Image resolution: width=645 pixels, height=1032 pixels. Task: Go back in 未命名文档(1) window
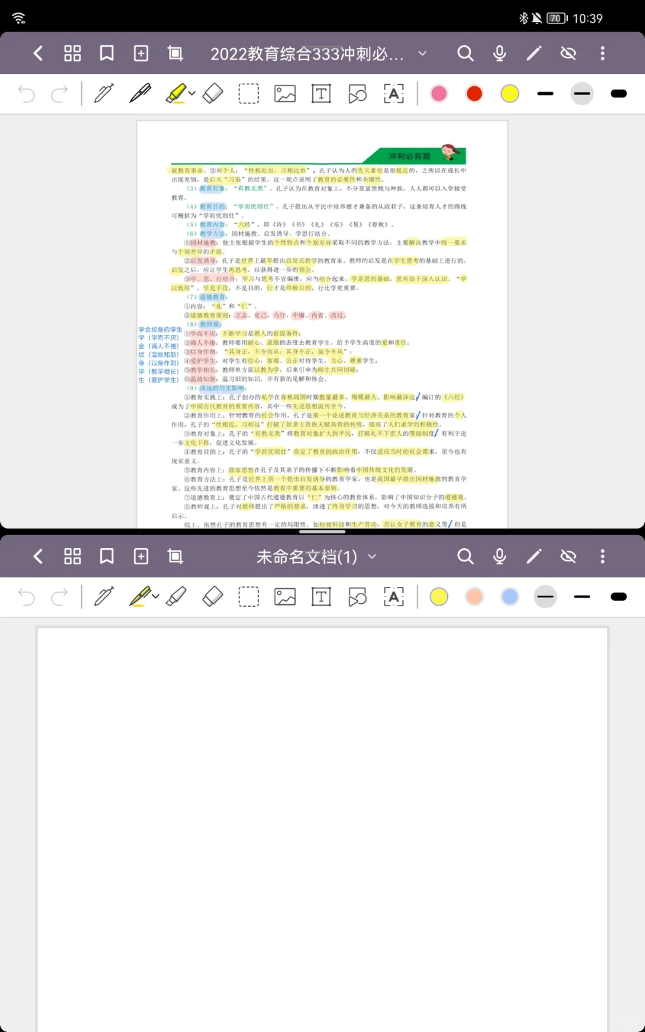click(x=38, y=557)
